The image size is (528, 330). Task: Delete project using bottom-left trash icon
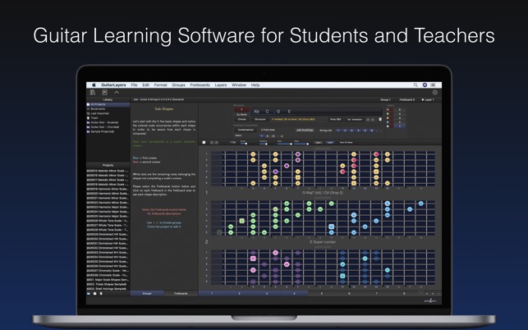tap(101, 294)
